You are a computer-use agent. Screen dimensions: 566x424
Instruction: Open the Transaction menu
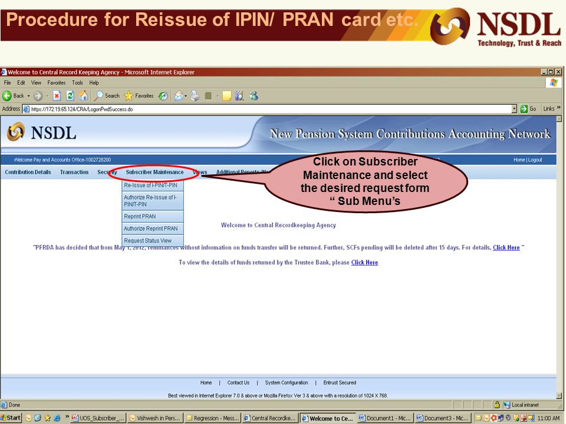(74, 172)
